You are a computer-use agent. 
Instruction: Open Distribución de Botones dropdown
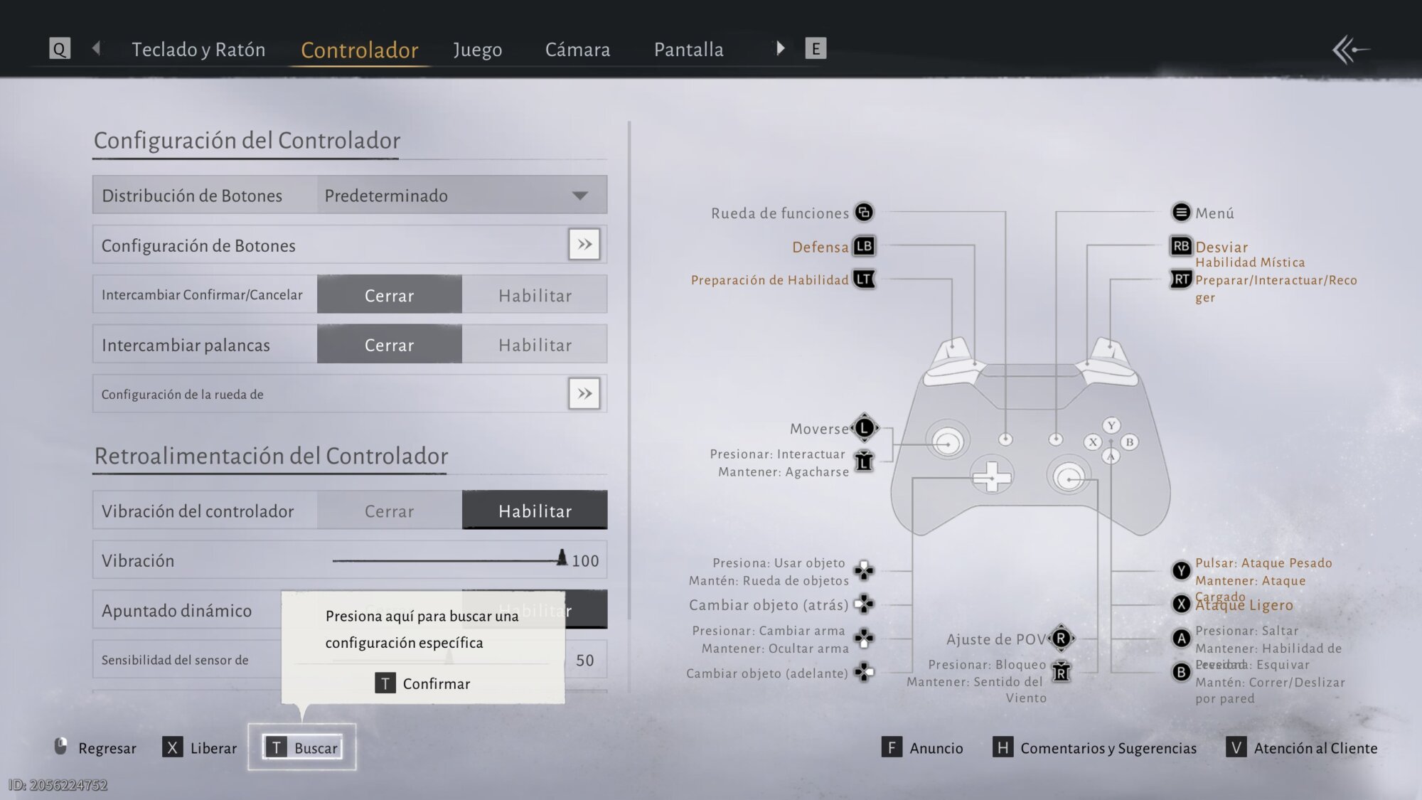[x=462, y=195]
